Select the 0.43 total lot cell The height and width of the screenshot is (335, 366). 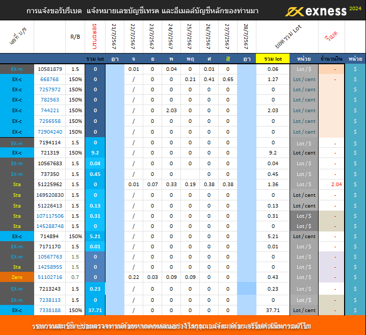[x=273, y=277]
